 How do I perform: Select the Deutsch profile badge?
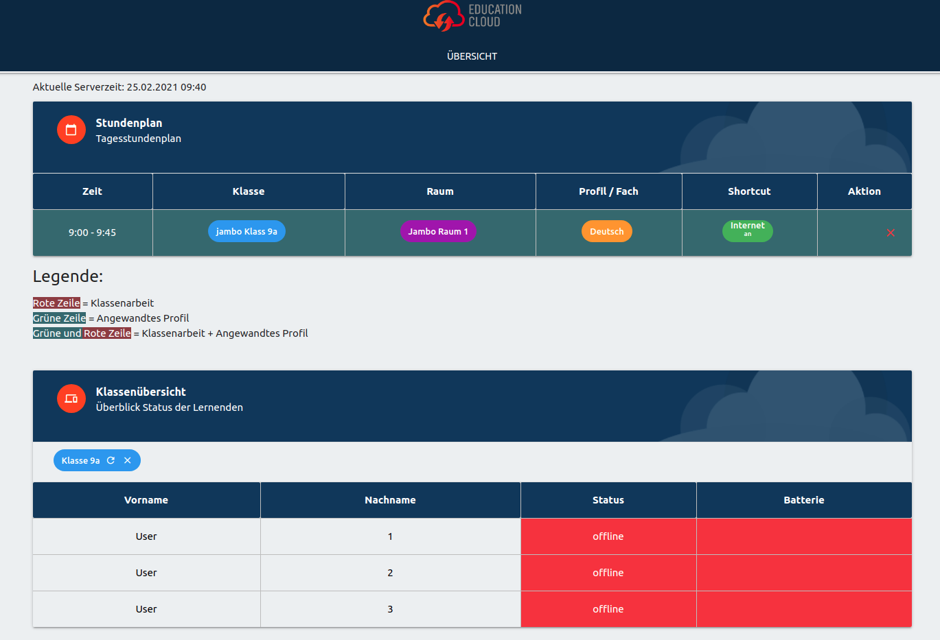[607, 231]
